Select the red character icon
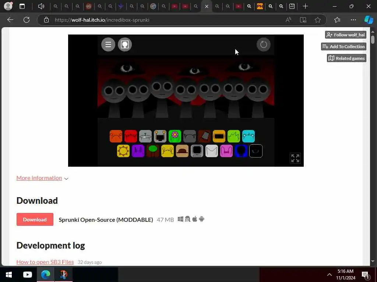377x282 pixels. (131, 136)
